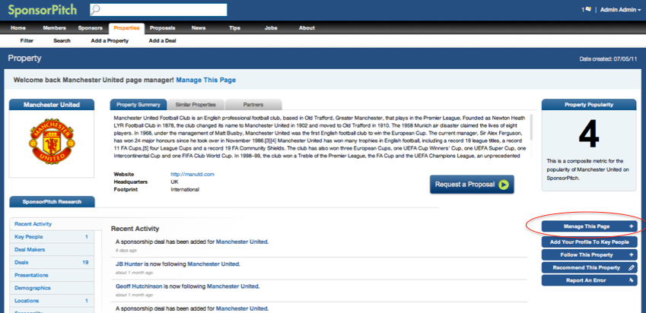This screenshot has height=313, width=646.
Task: Click the pencil icon on Recommend This Property
Action: [x=632, y=267]
